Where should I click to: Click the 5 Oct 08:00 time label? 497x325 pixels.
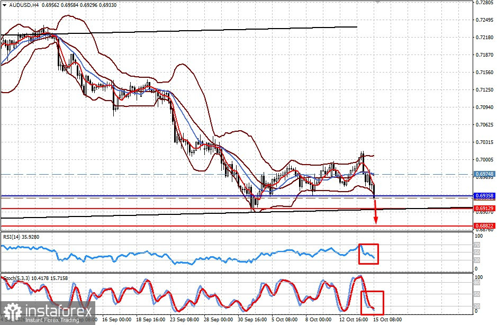coord(285,320)
